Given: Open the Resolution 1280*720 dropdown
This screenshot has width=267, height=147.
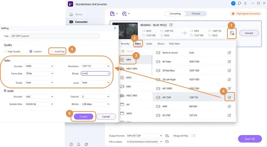Looking at the screenshot, I should 95,66.
